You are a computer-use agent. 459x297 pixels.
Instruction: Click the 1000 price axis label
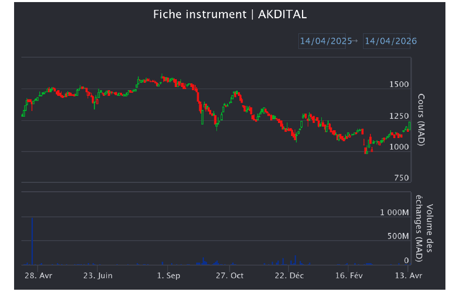399,147
